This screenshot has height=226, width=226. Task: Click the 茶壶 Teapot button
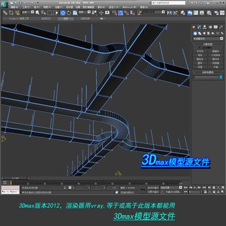click(200, 67)
